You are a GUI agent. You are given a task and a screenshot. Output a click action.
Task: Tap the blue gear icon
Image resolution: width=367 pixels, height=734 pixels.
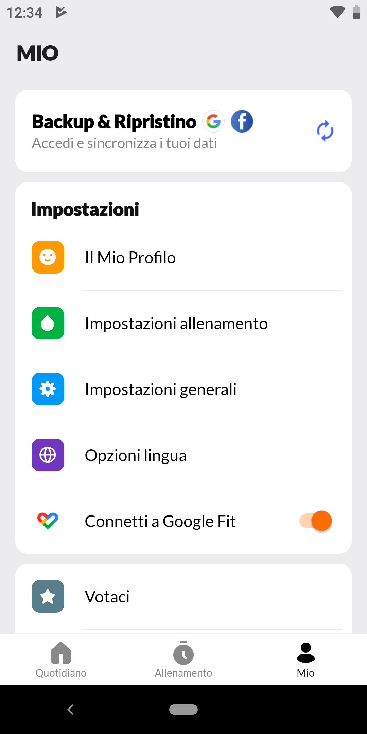click(x=48, y=389)
